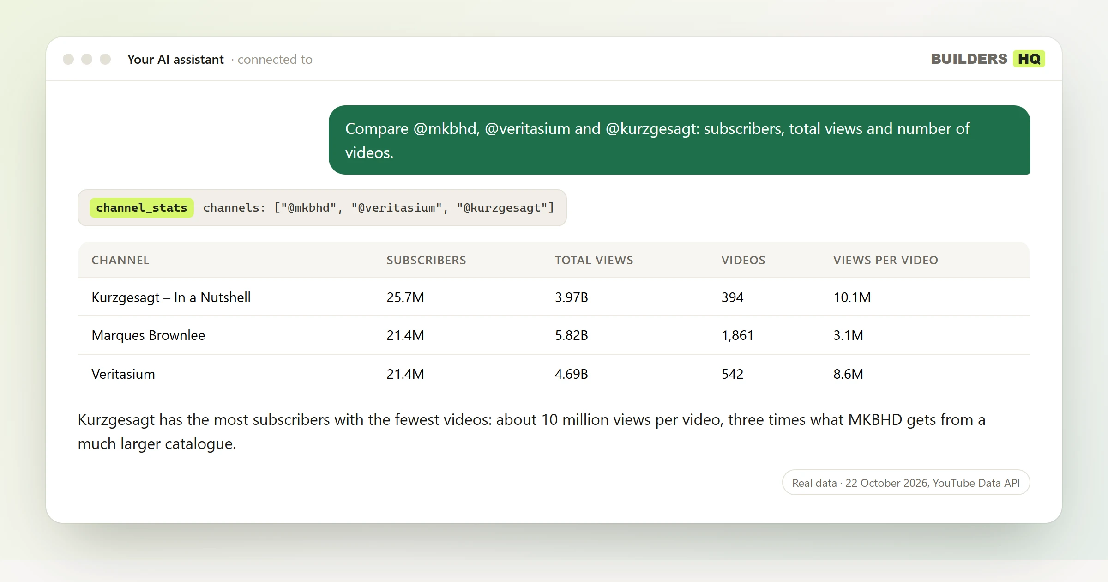Image resolution: width=1108 pixels, height=582 pixels.
Task: Click Marques Brownlee's 21.4M subscribers value
Action: point(405,335)
